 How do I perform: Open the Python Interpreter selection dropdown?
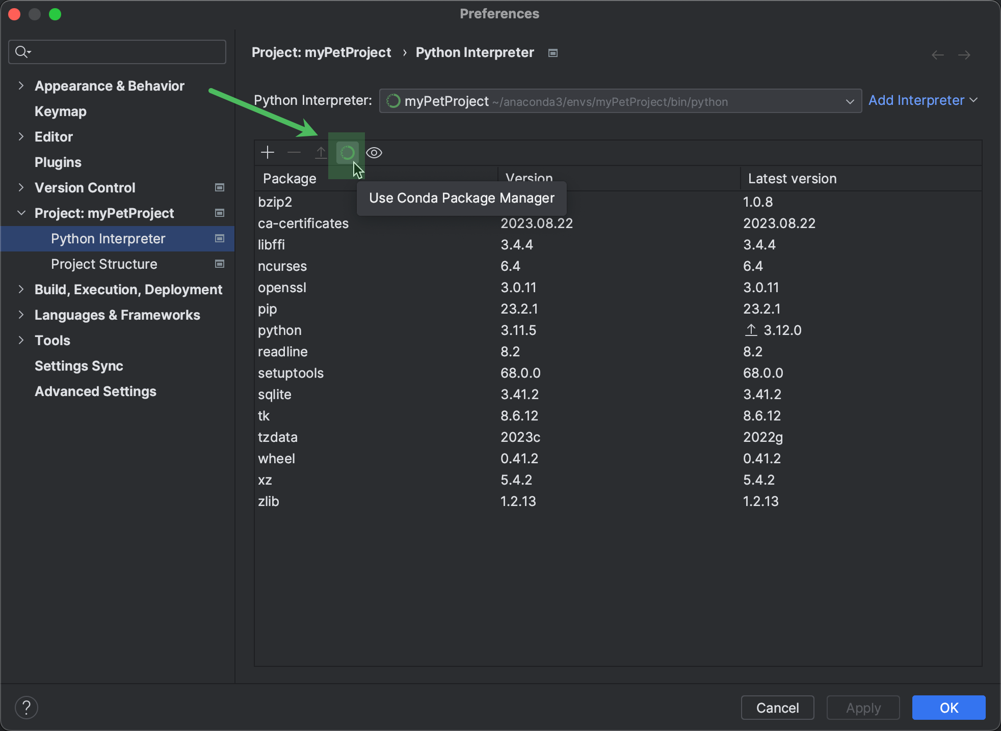850,101
